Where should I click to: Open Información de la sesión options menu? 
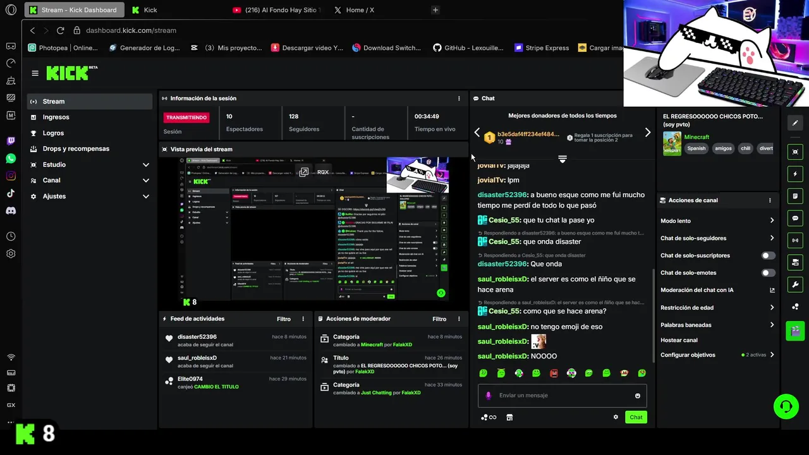click(459, 99)
